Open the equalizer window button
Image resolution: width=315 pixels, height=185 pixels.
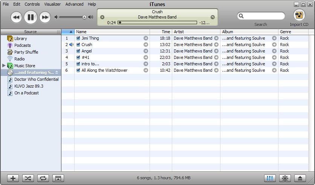tap(270, 178)
